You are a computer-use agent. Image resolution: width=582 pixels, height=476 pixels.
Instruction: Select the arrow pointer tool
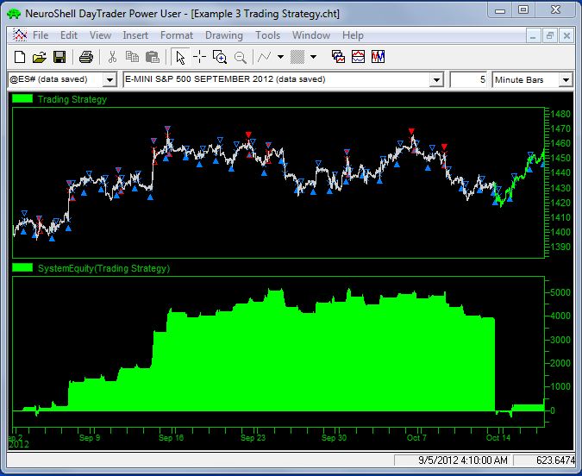point(180,58)
